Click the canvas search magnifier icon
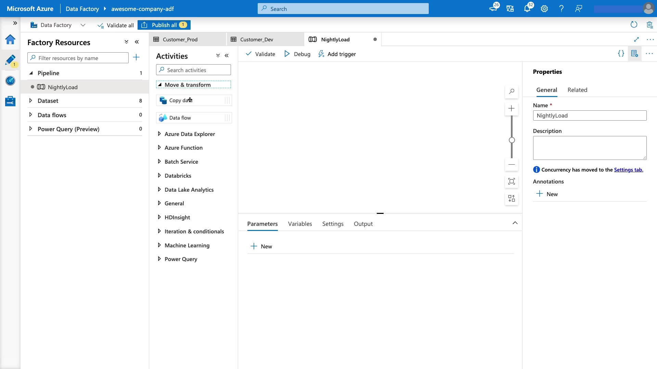657x369 pixels. [512, 92]
